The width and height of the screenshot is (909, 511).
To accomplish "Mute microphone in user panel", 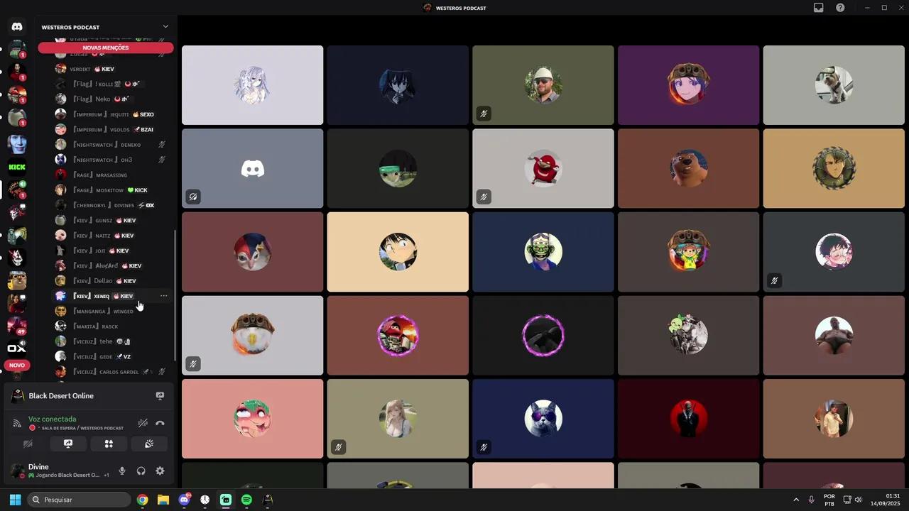I will click(122, 471).
